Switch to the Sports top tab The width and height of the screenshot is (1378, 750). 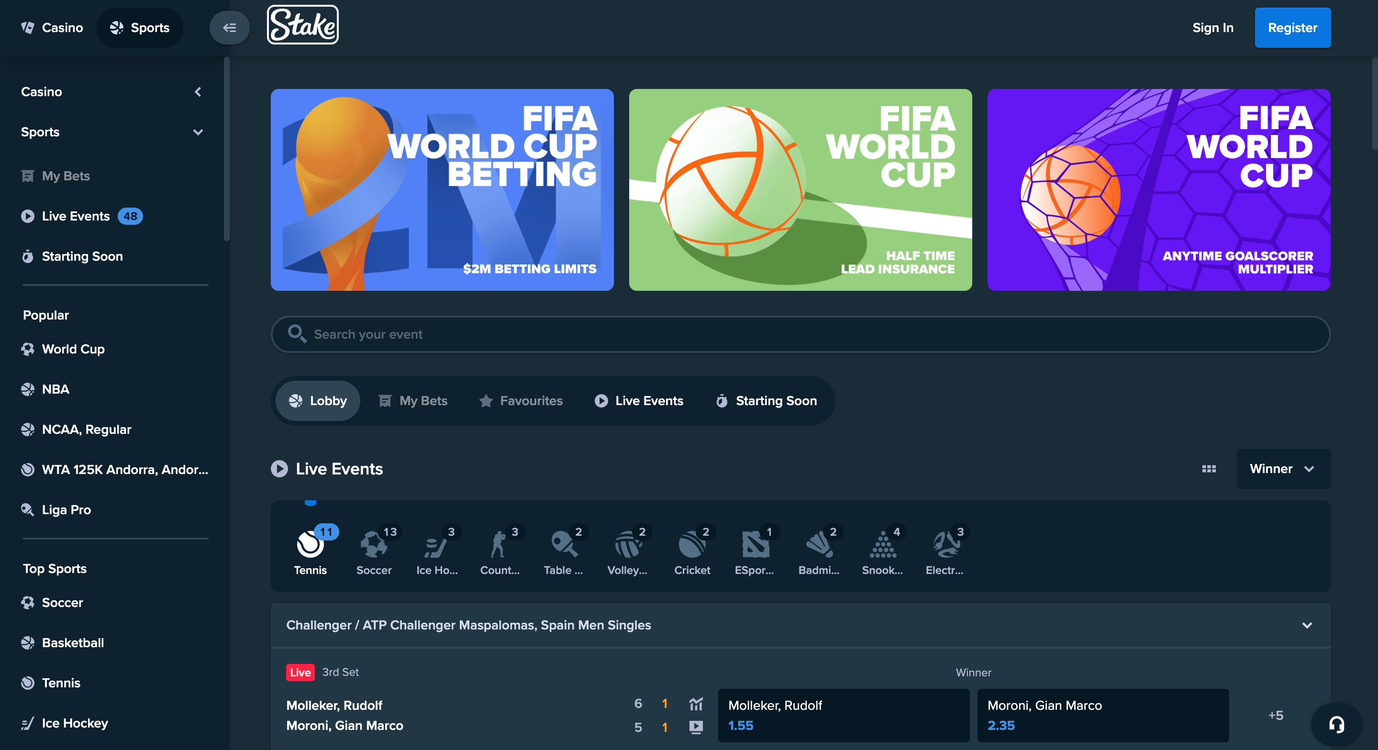[140, 28]
